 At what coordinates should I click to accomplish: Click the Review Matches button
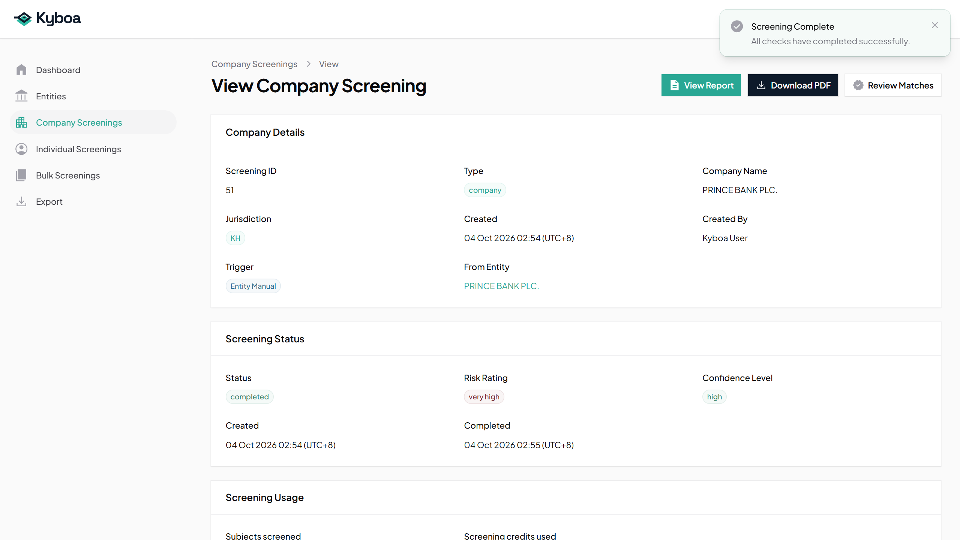point(892,85)
